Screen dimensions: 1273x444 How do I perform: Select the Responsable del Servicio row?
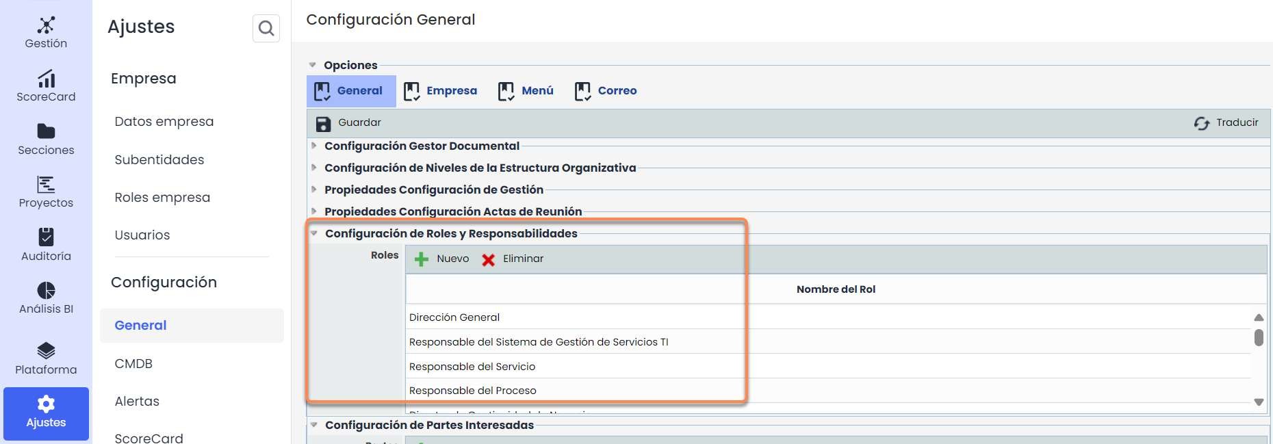tap(472, 367)
